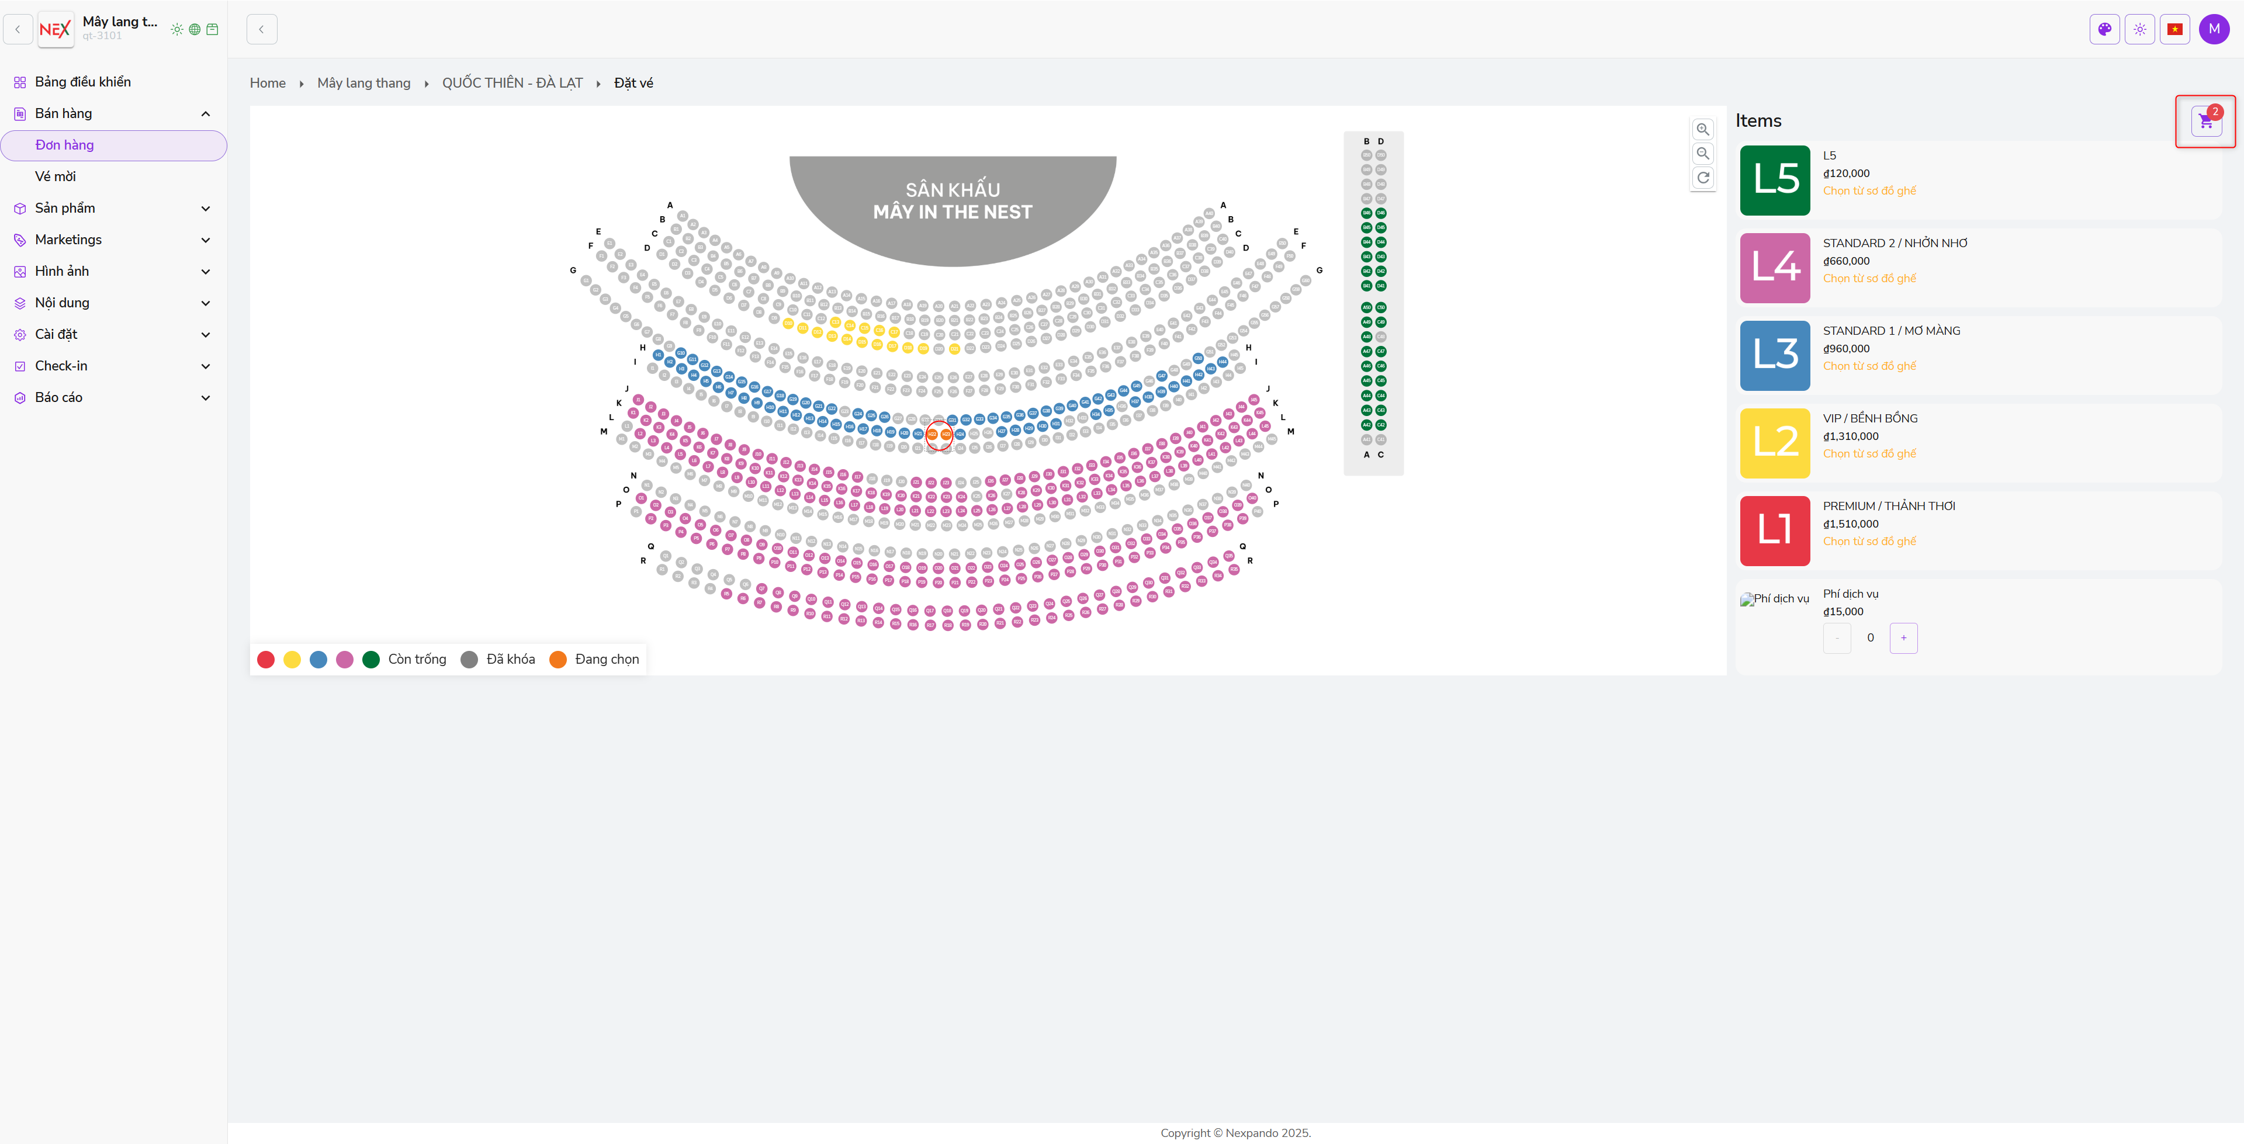Zoom out of the seat map
The height and width of the screenshot is (1144, 2244).
1702,153
